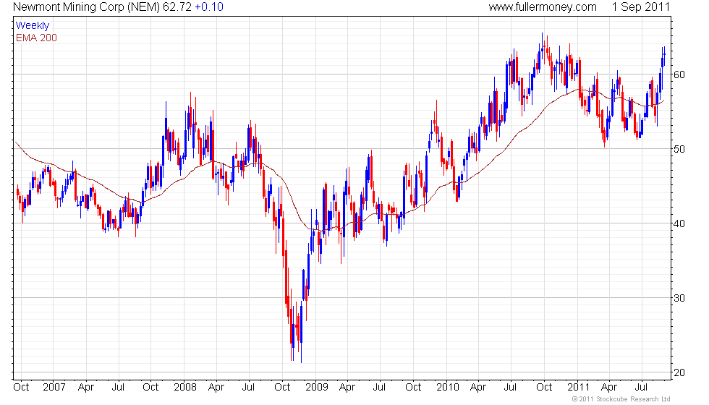Click the Apr label following 2011
The height and width of the screenshot is (405, 709).
tap(609, 388)
